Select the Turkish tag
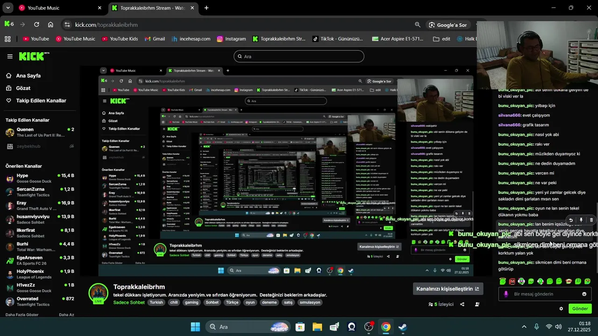The width and height of the screenshot is (598, 336). tap(157, 302)
